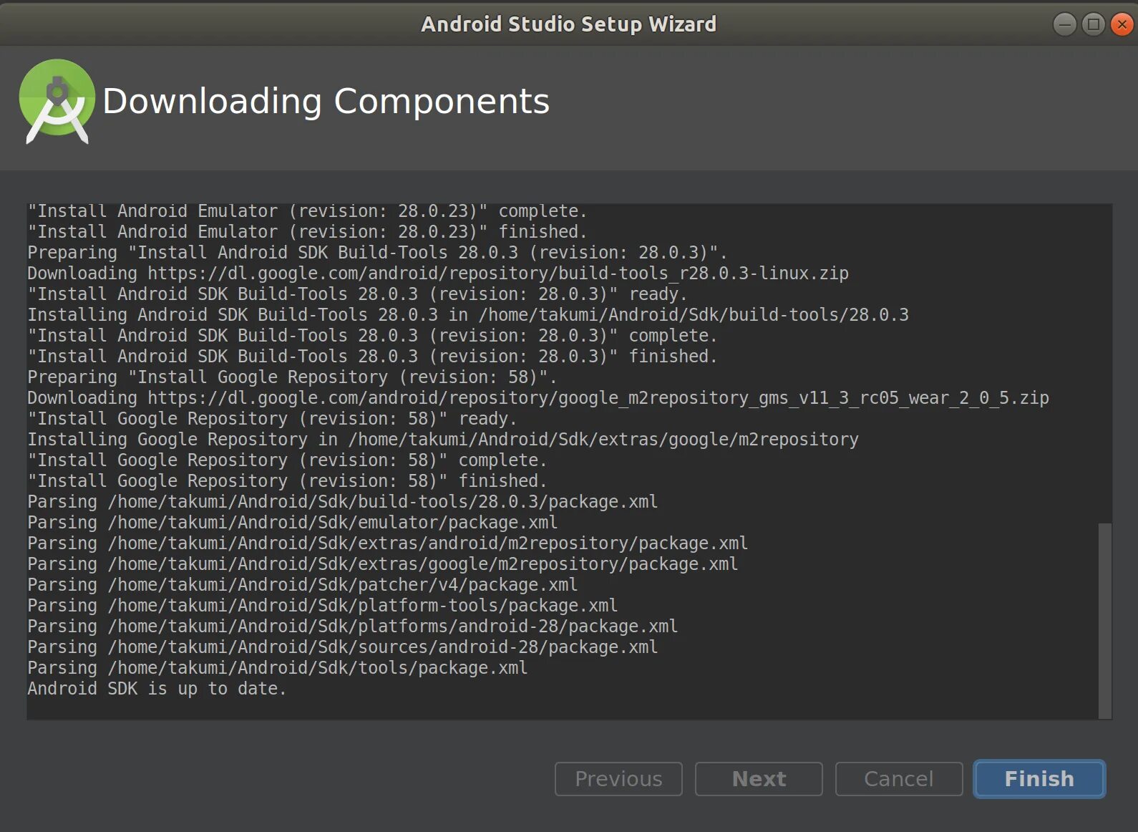Click the 'Parsing .../emulator/package.xml' line

pos(293,523)
